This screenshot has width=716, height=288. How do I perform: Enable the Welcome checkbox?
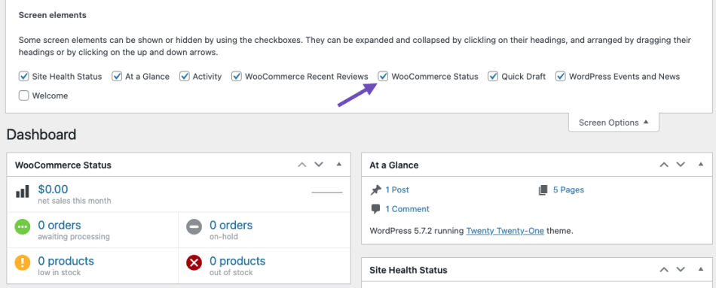coord(24,95)
